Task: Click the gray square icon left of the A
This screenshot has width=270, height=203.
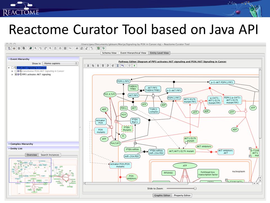Action: 129,66
